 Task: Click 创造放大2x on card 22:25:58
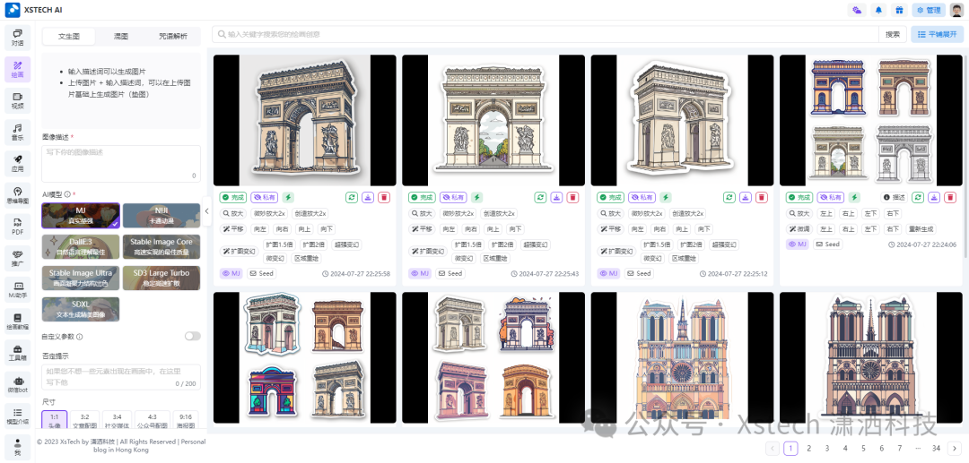pyautogui.click(x=310, y=213)
